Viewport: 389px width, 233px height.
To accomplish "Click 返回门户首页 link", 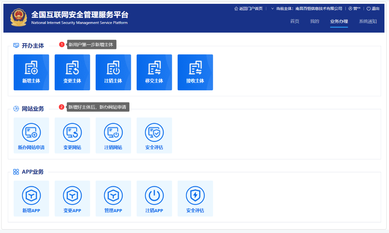I will click(x=249, y=9).
